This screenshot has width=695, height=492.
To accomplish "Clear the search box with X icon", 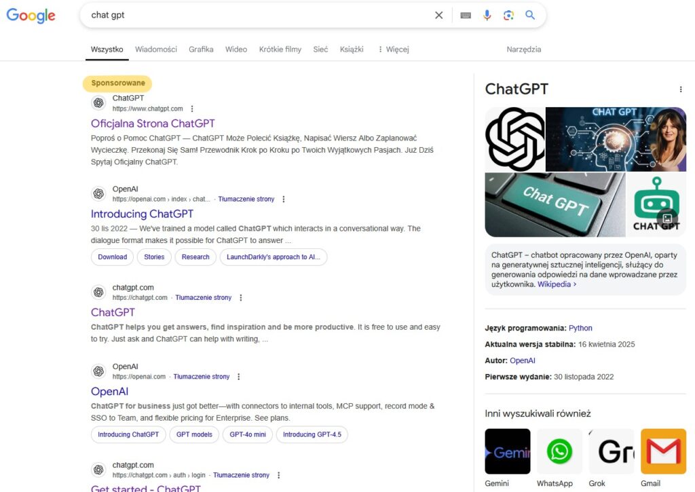I will (x=439, y=15).
